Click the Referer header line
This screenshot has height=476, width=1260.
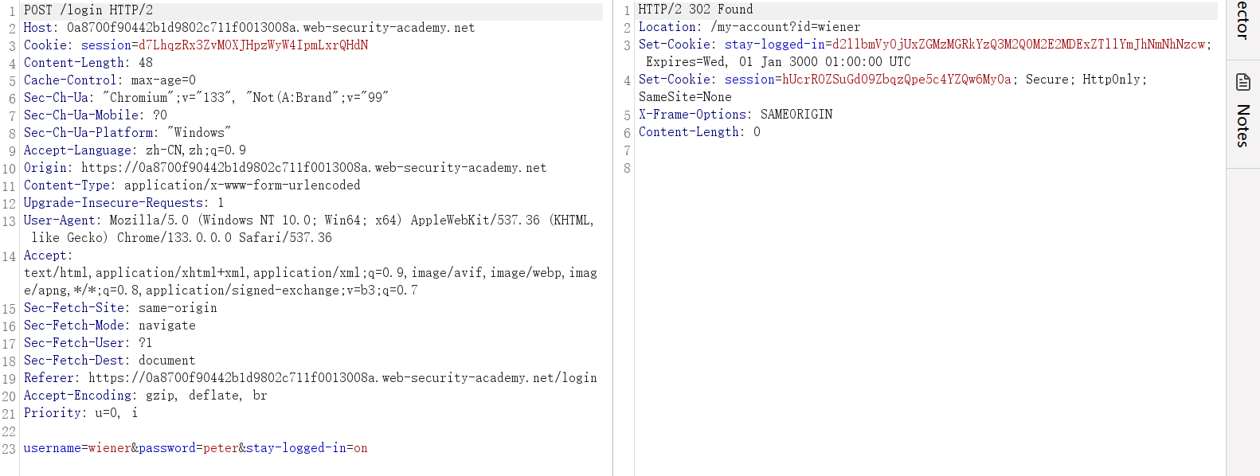tap(51, 377)
